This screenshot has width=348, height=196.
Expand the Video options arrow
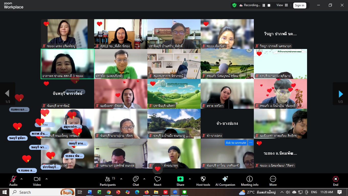click(47, 179)
